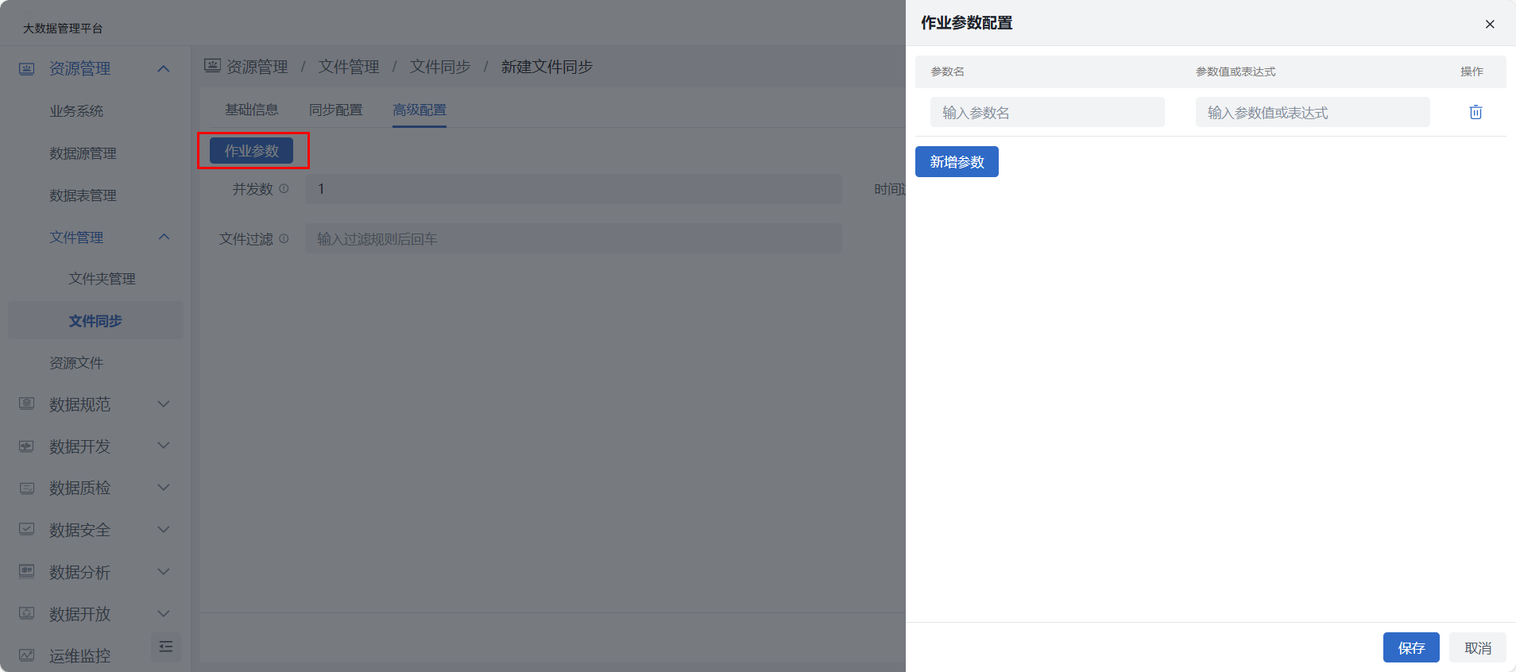Viewport: 1516px width, 672px height.
Task: Click the 作业参数 button
Action: 251,150
